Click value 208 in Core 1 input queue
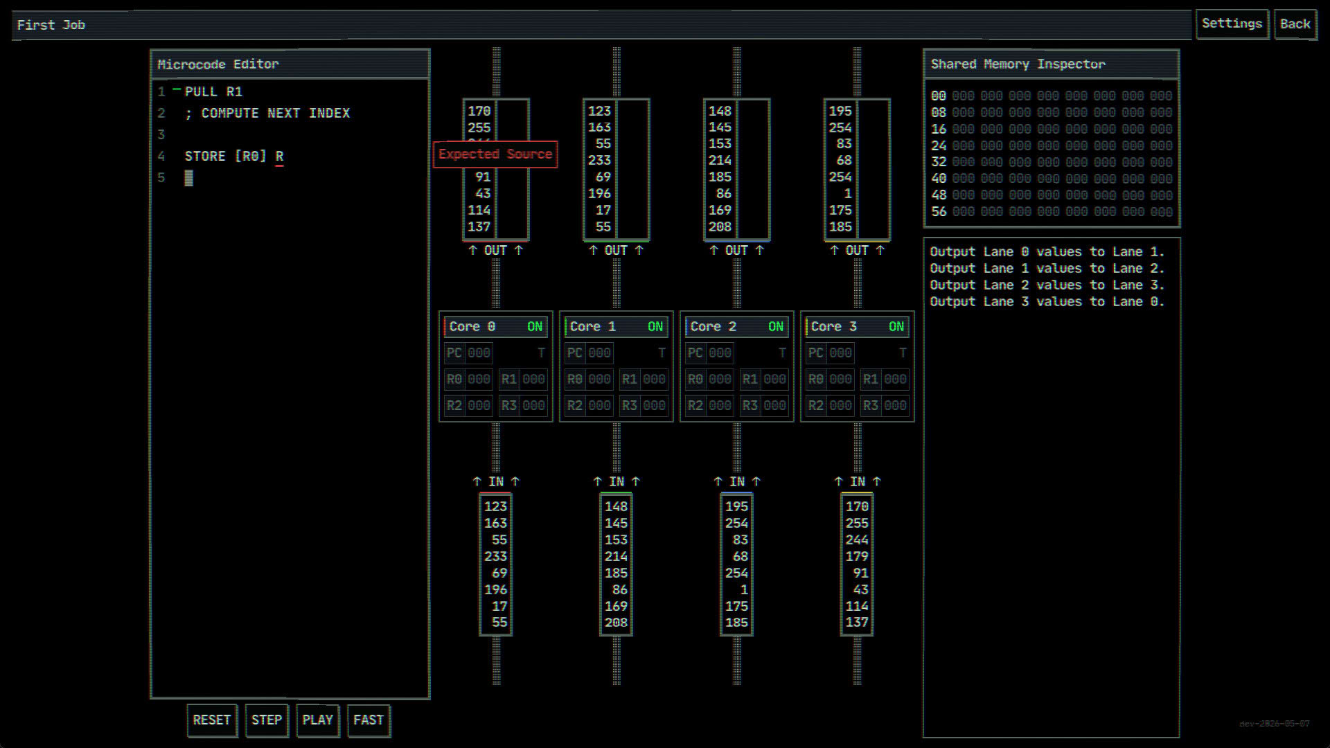The width and height of the screenshot is (1330, 748). (616, 623)
